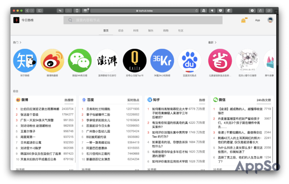This screenshot has width=289, height=184.
Task: Open the App link in the header
Action: [x=257, y=20]
